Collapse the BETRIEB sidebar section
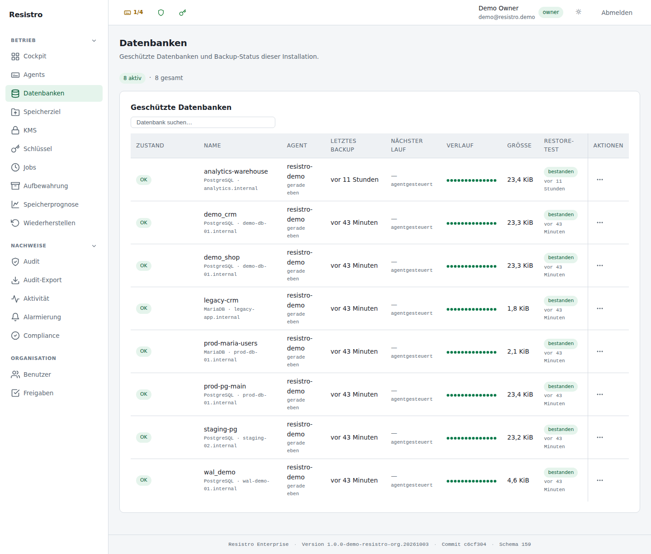651x554 pixels. [x=54, y=41]
